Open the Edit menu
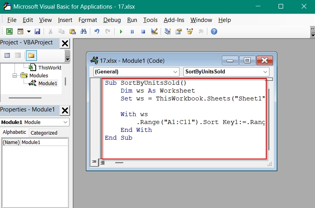 coord(28,20)
